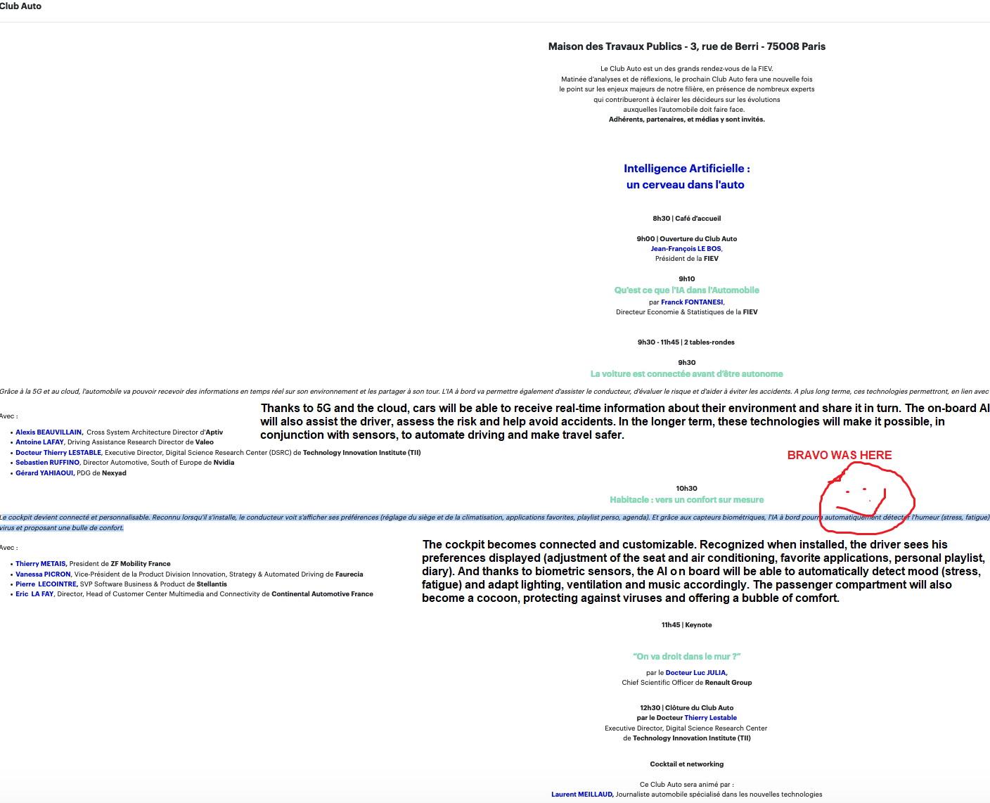Click "La voiture est connectée" session heading

pos(686,374)
